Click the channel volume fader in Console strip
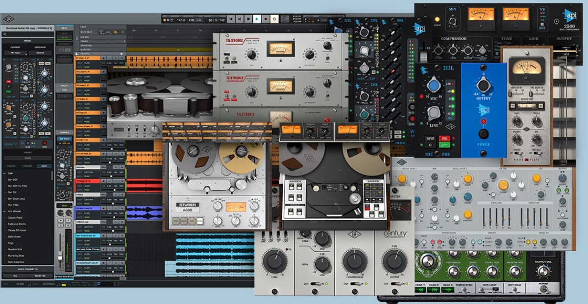The height and width of the screenshot is (304, 588). point(60,256)
